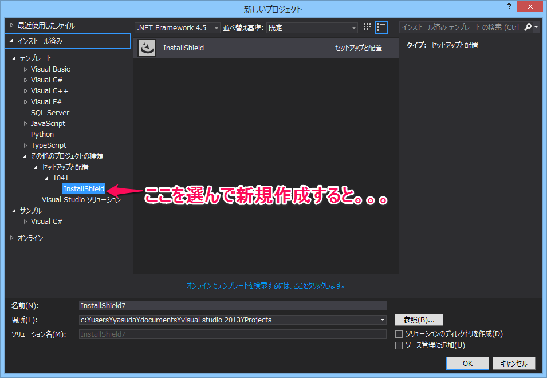Expand the Visual F# node arrow
The height and width of the screenshot is (378, 547).
tap(25, 102)
